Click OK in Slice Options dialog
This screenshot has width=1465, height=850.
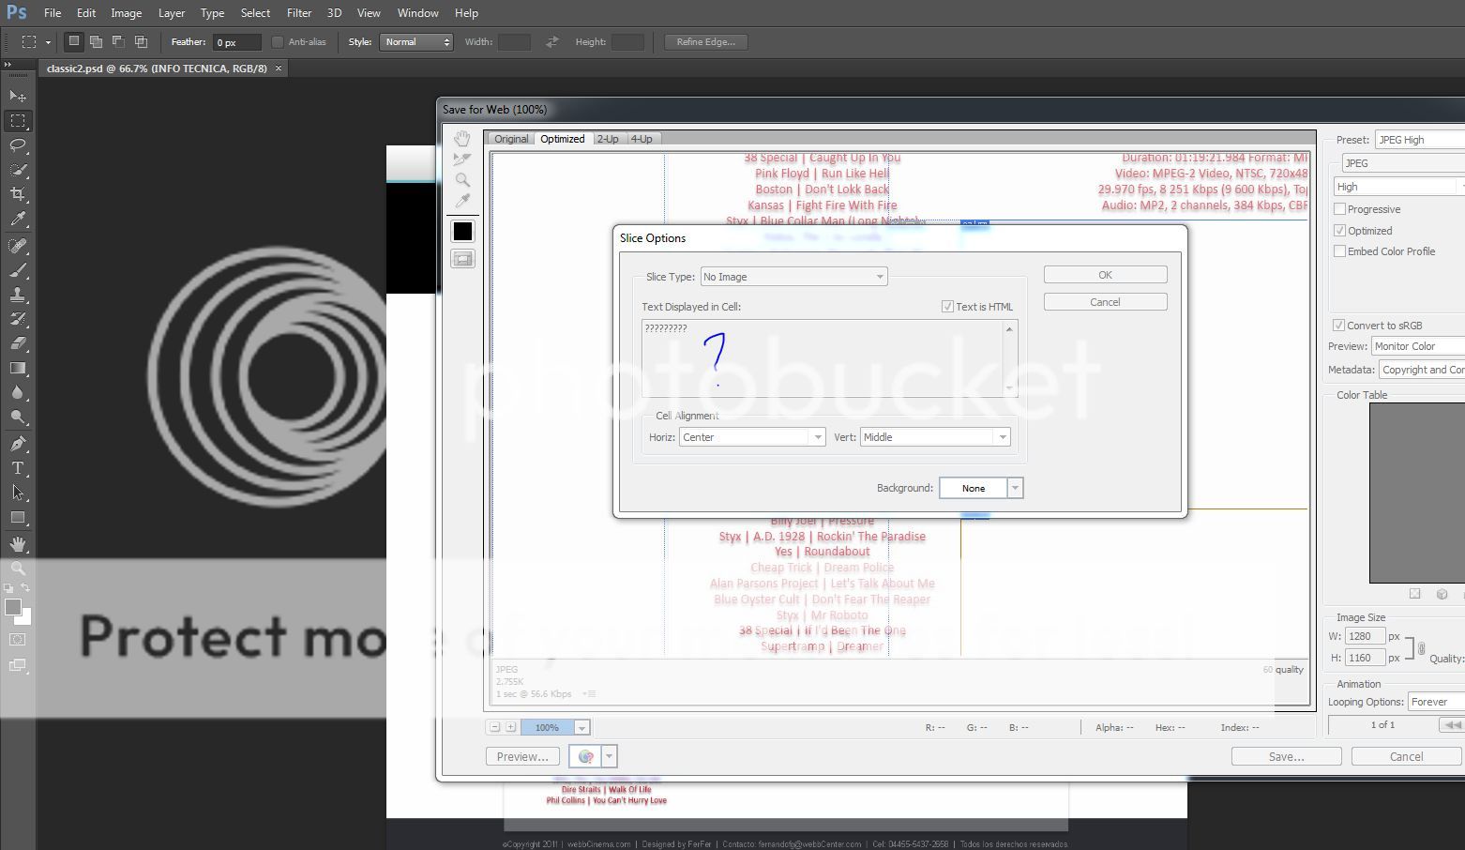pyautogui.click(x=1105, y=275)
